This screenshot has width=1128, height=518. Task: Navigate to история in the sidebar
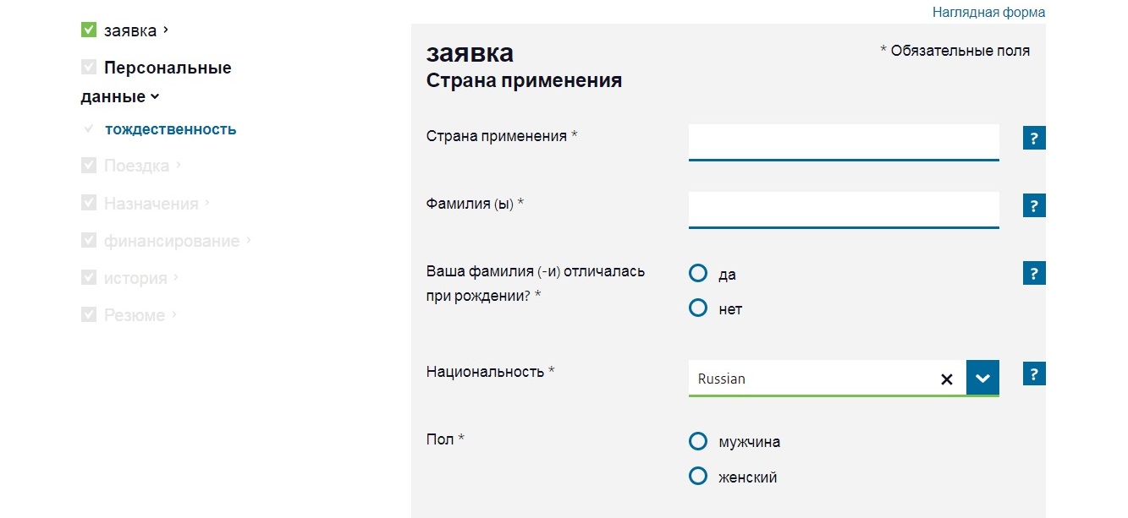(135, 278)
